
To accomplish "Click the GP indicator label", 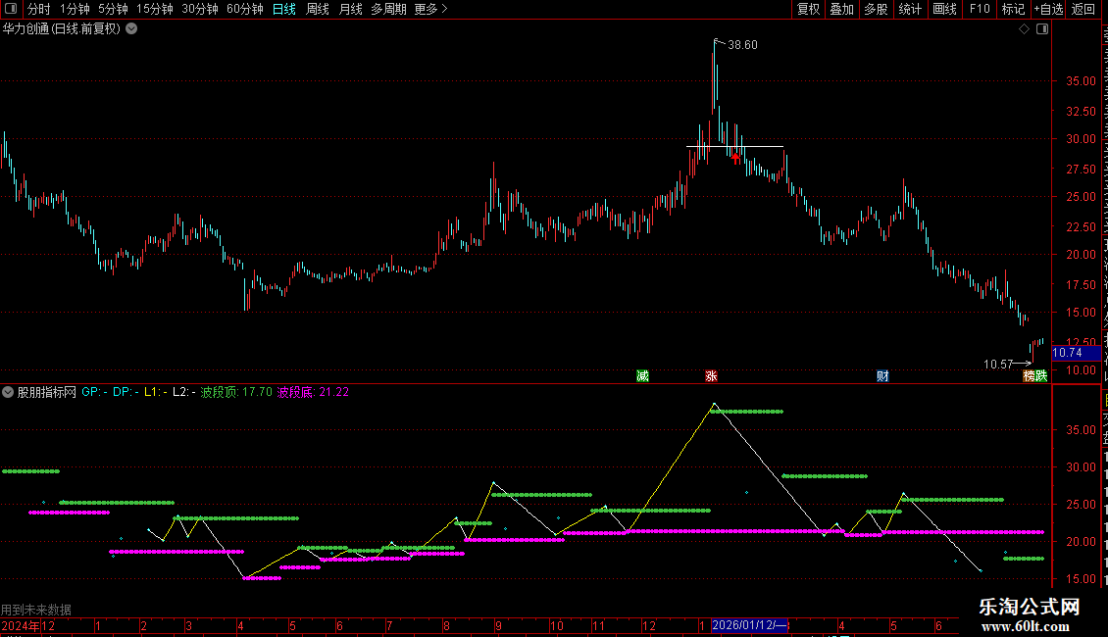I will (x=94, y=392).
